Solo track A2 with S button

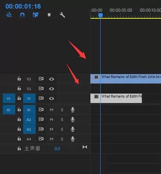click(x=62, y=120)
